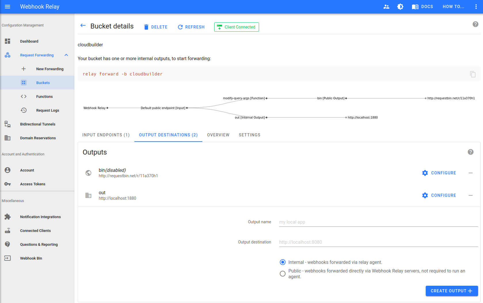Open the hamburger navigation menu

pyautogui.click(x=7, y=7)
